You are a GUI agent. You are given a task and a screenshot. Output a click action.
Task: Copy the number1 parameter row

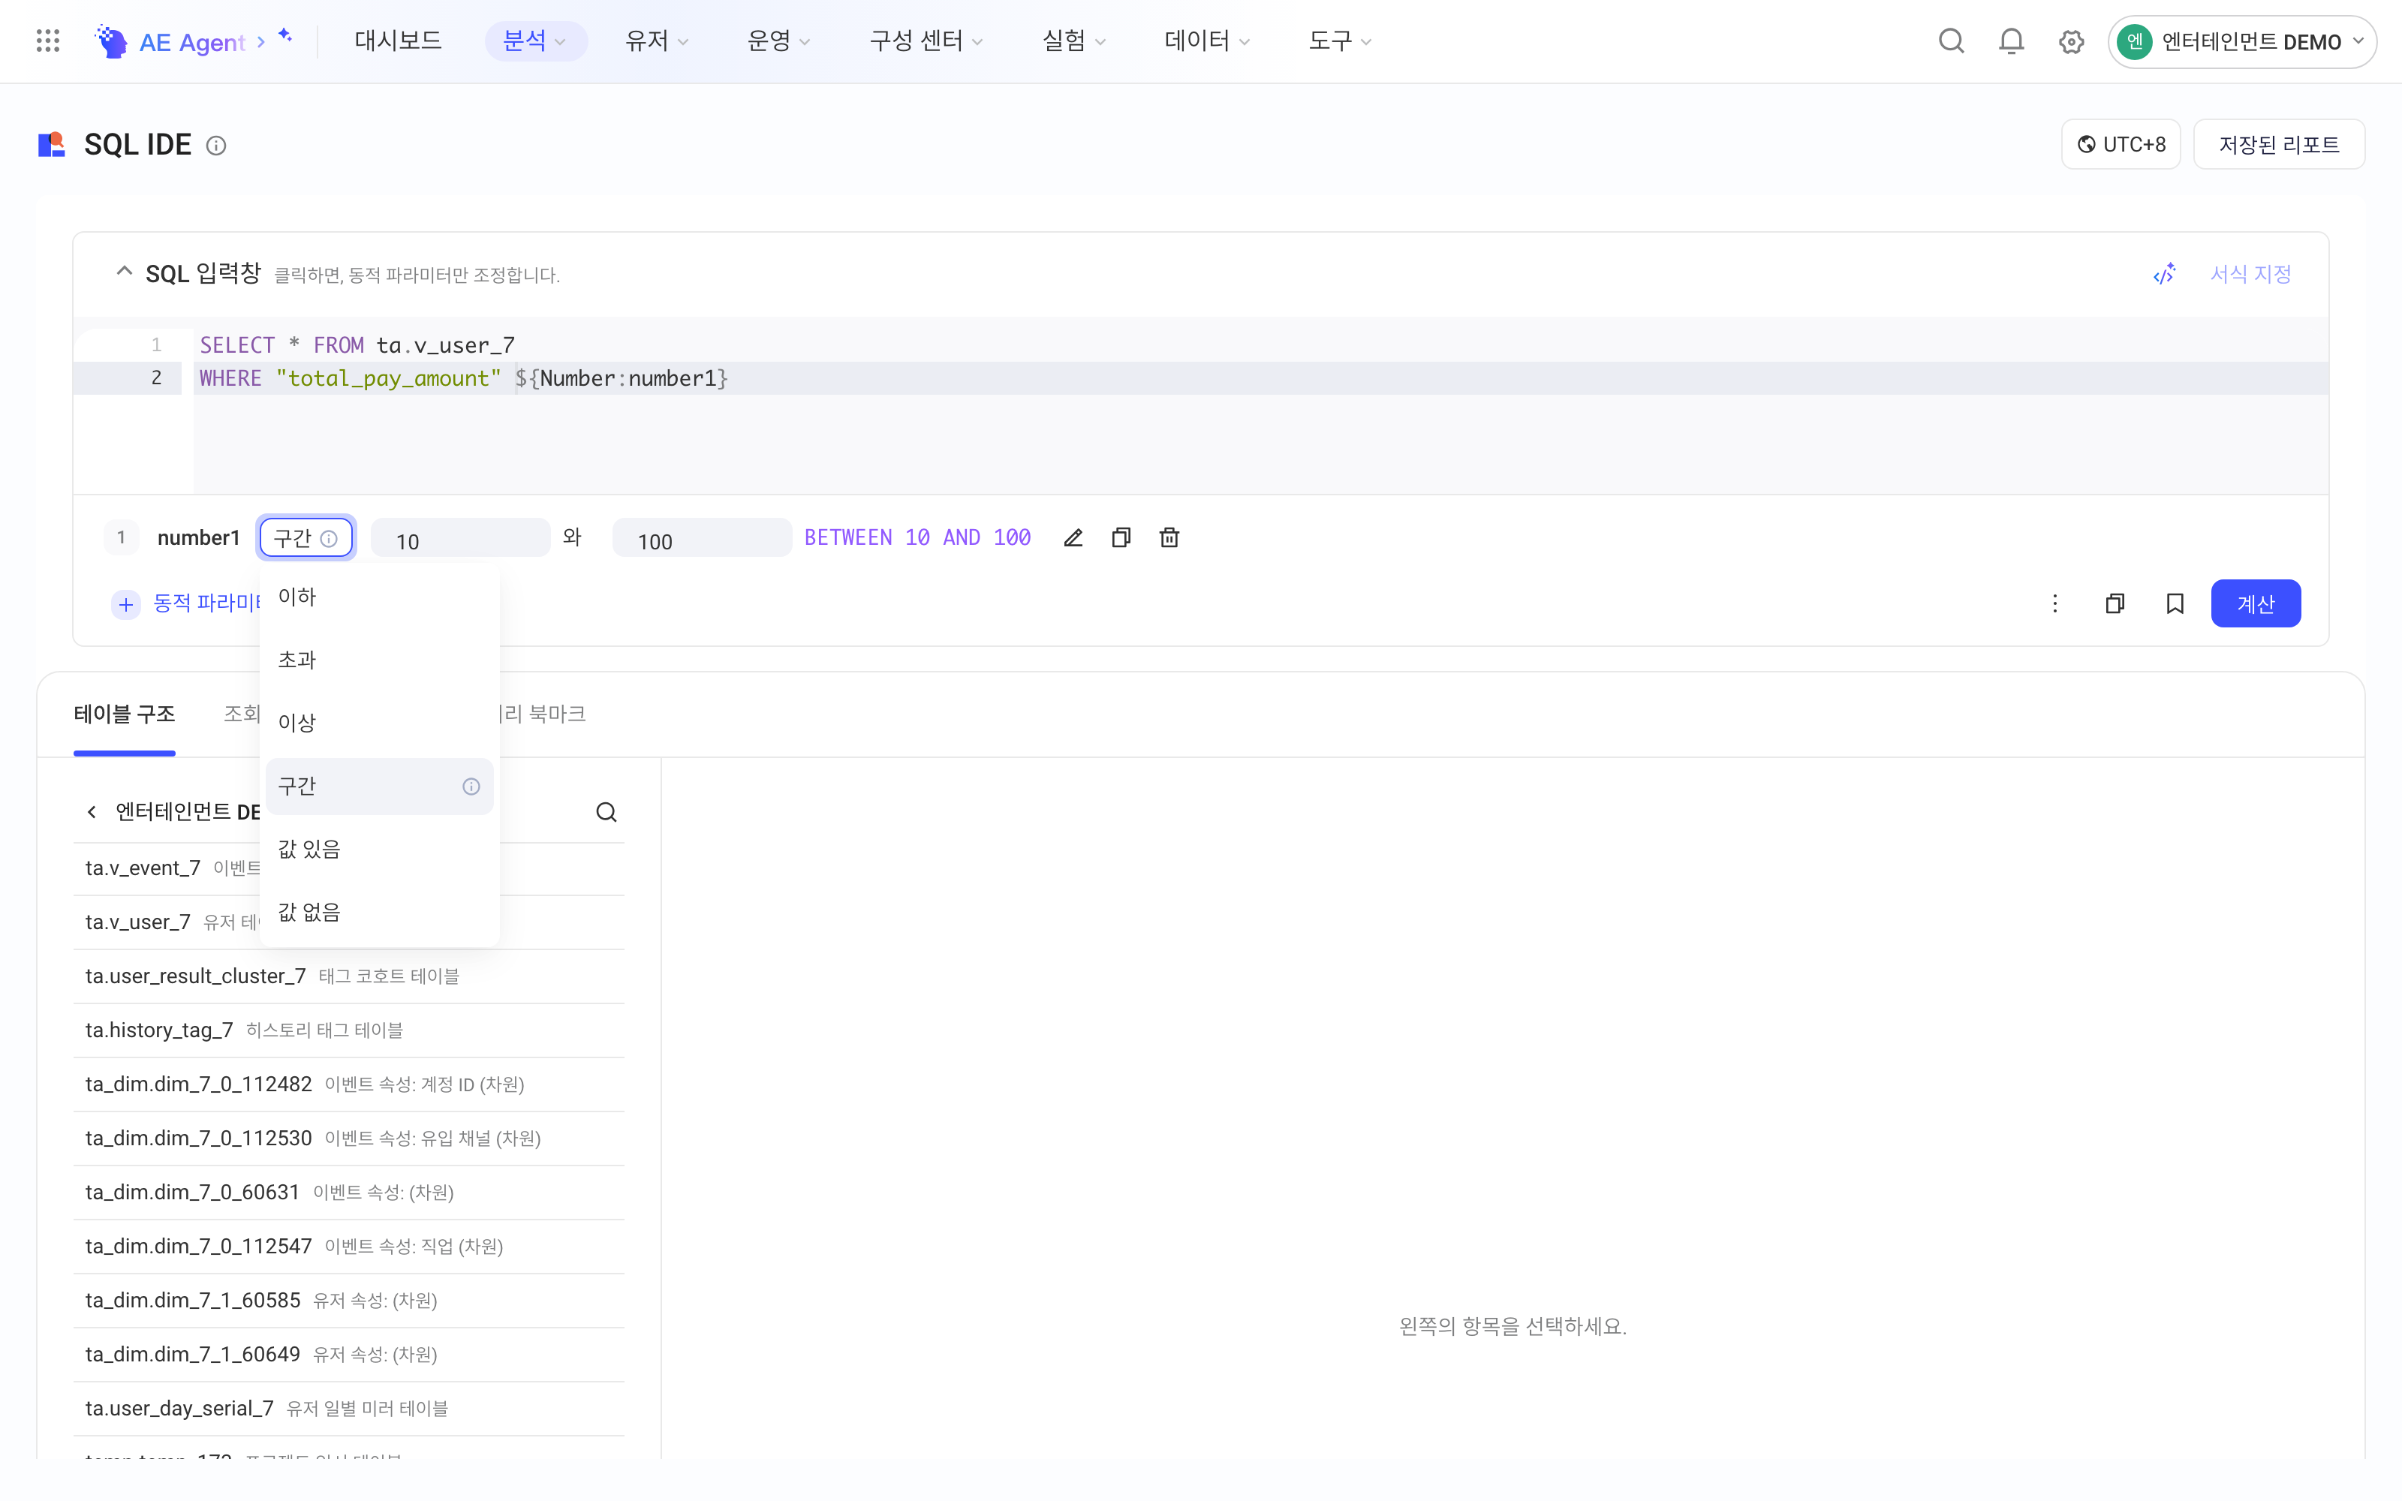[x=1121, y=537]
